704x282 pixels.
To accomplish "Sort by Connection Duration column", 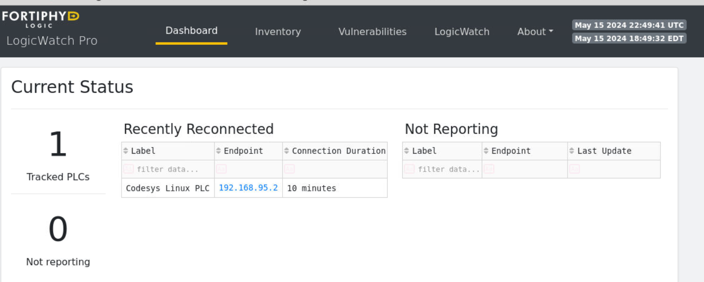I will pos(338,151).
